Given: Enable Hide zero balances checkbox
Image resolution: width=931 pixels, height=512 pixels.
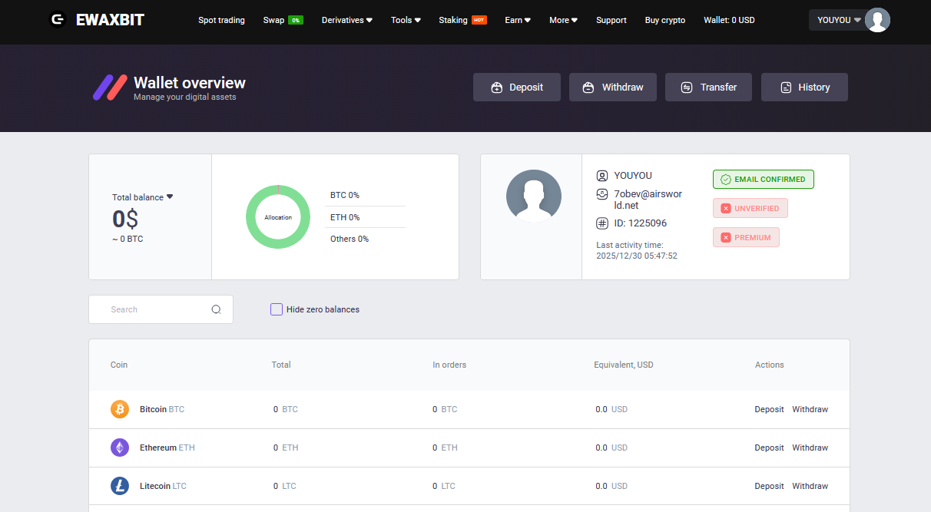Looking at the screenshot, I should coord(277,309).
